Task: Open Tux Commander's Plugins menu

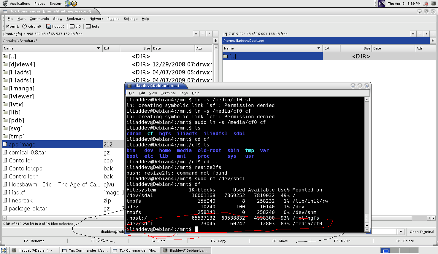Action: [x=113, y=19]
